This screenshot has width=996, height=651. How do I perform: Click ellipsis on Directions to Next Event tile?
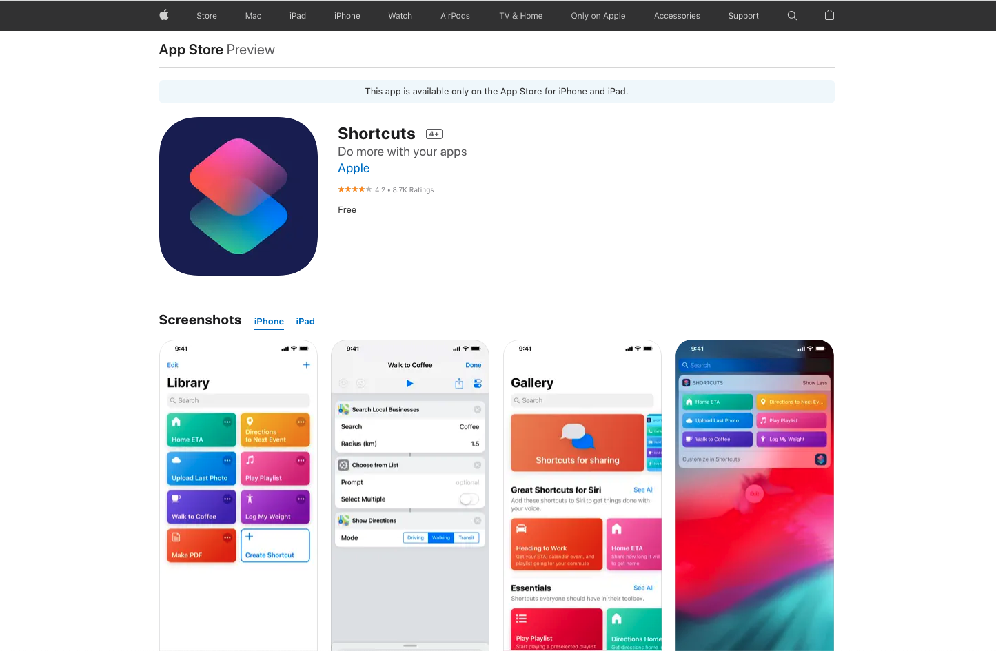(301, 422)
